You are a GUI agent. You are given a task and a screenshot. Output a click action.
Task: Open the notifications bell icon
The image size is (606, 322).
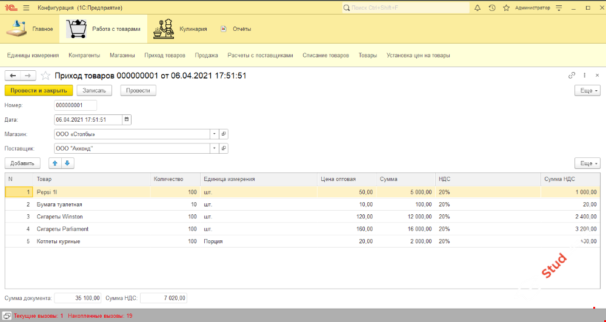[x=478, y=8]
